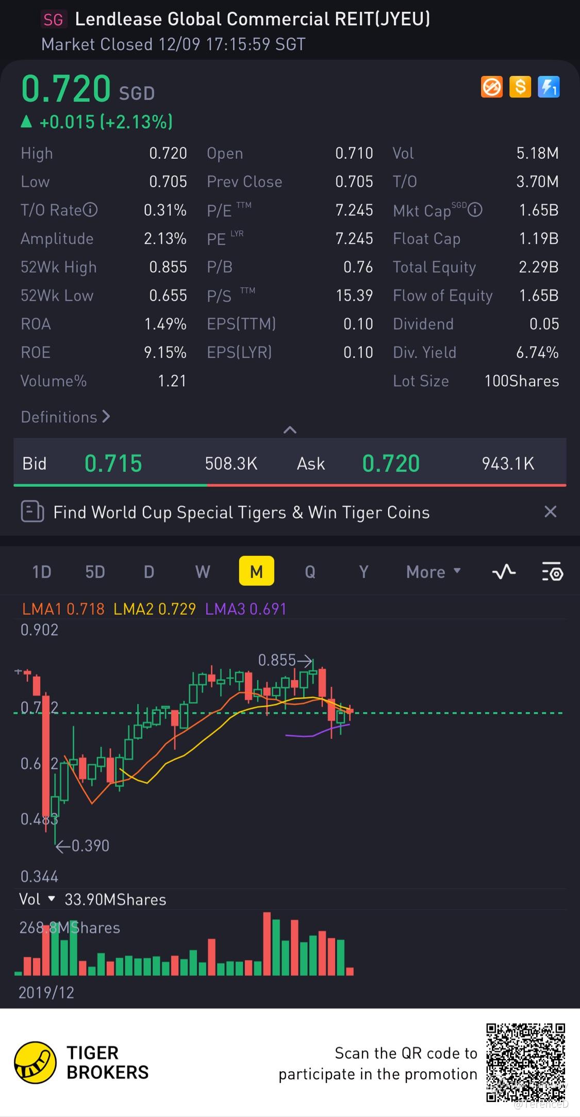Tap the Scan the QR code promotion text
Screen dimensions: 580x1117
point(378,1063)
